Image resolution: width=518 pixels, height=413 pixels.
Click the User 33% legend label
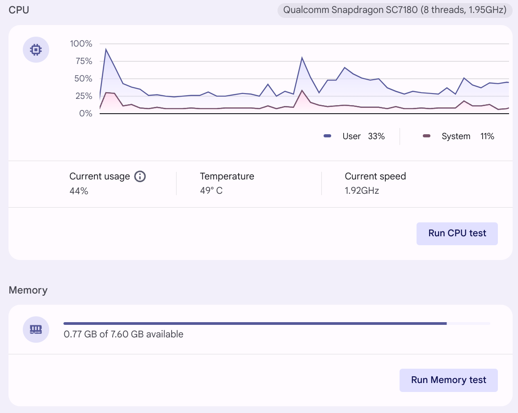tap(363, 136)
